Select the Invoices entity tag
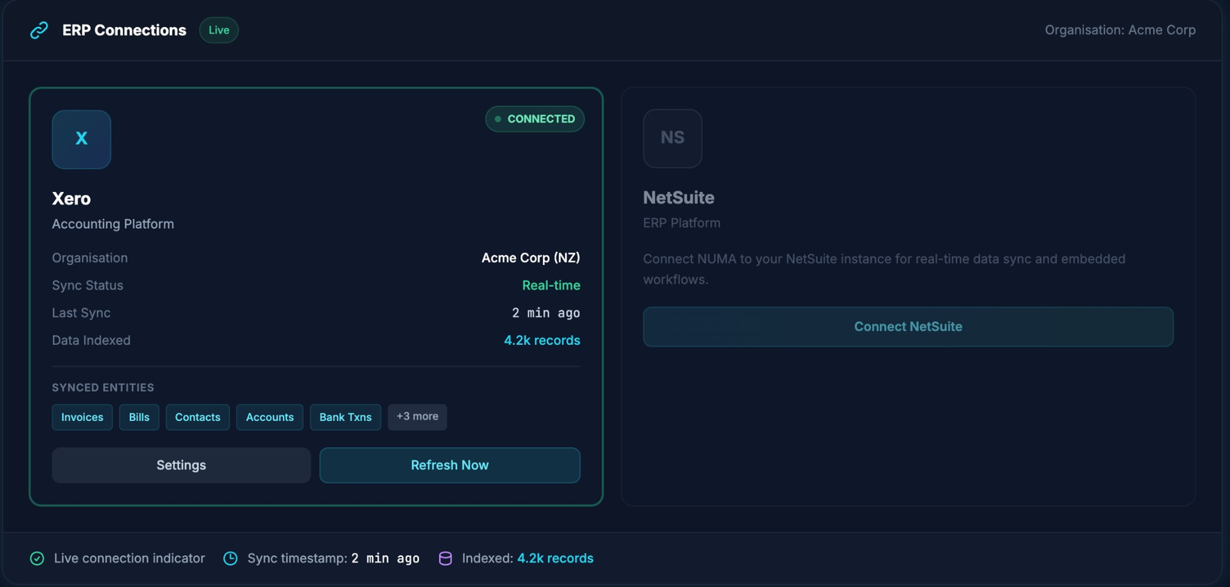Viewport: 1230px width, 587px height. tap(82, 417)
